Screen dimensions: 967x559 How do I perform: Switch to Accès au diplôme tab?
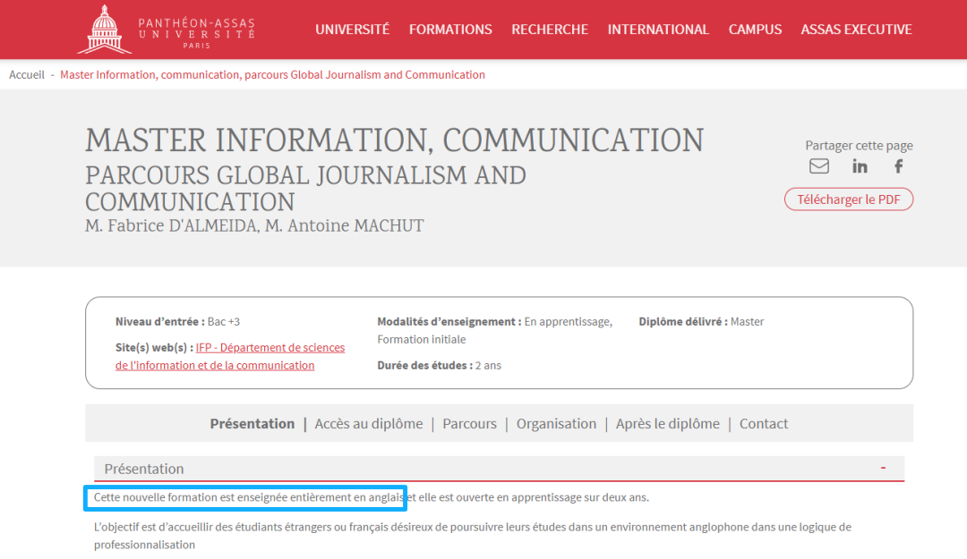(x=369, y=423)
